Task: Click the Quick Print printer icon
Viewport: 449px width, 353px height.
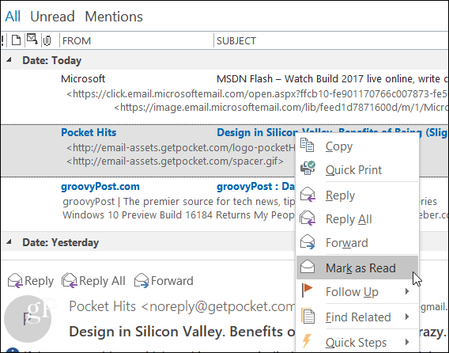Action: pos(308,168)
